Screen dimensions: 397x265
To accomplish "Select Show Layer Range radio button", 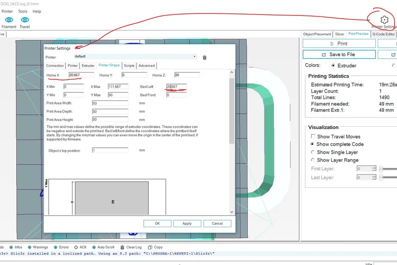I will tap(313, 160).
